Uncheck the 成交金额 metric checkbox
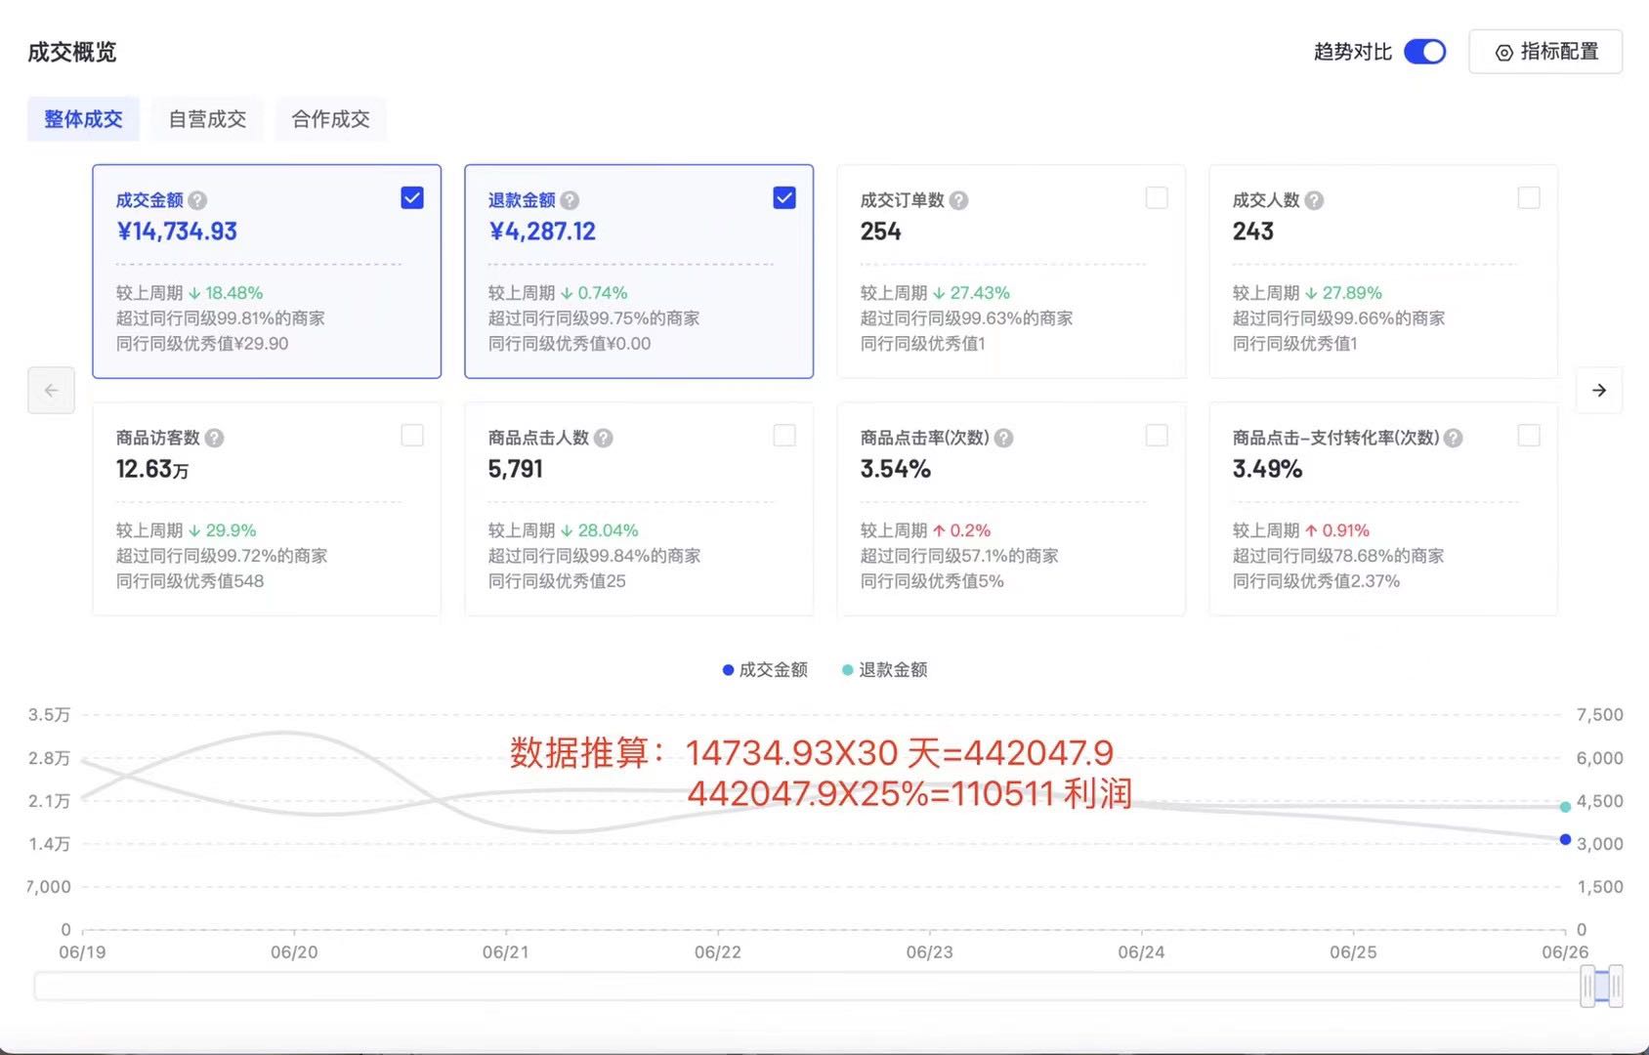Screen dimensions: 1649x1055 pos(412,198)
